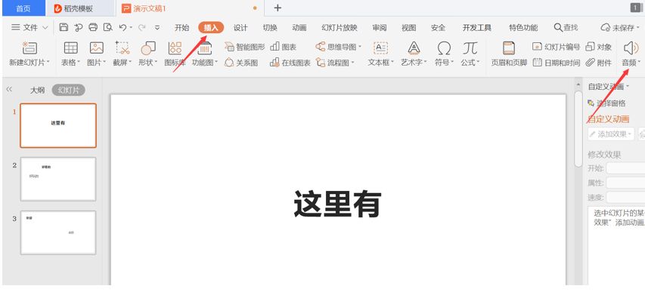645x292 pixels.
Task: Open the 添加效果 dropdown
Action: coord(611,134)
